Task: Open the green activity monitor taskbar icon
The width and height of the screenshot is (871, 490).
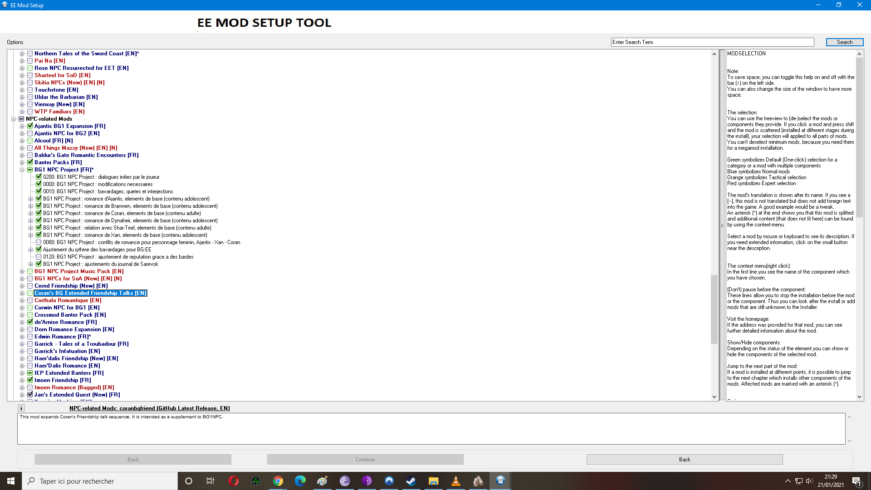Action: (x=256, y=481)
